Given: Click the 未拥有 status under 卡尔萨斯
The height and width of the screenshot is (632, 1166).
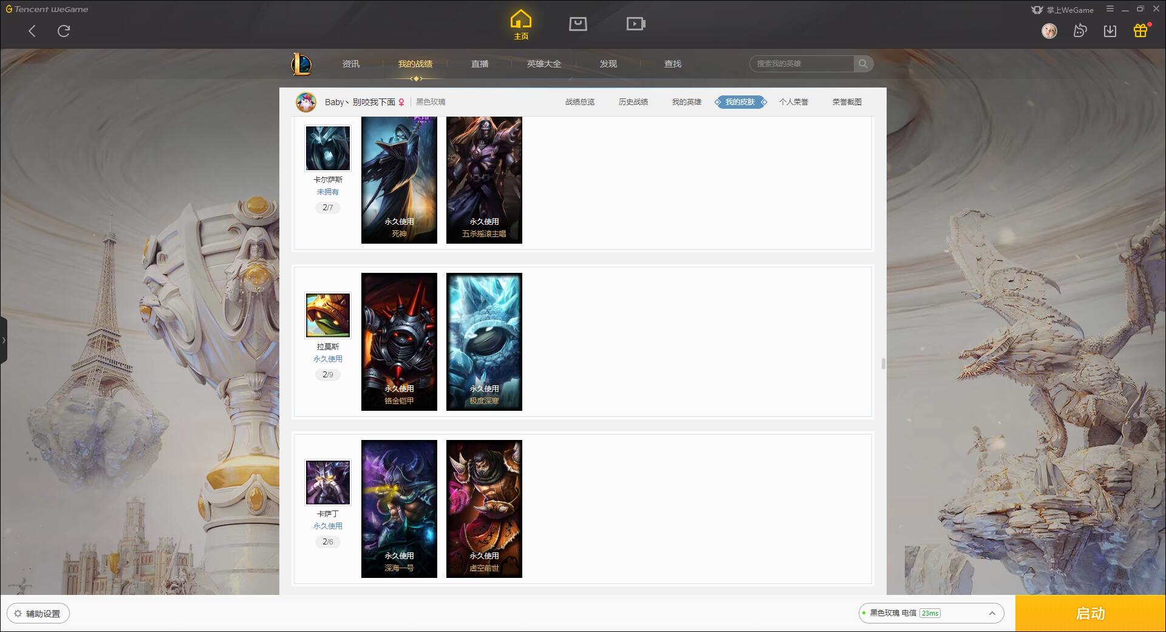Looking at the screenshot, I should [x=328, y=192].
